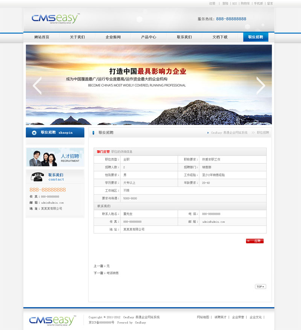Click the arrow icon in 职位招聘 sidebar header
Viewport: 301px width, 330px height.
[34, 133]
